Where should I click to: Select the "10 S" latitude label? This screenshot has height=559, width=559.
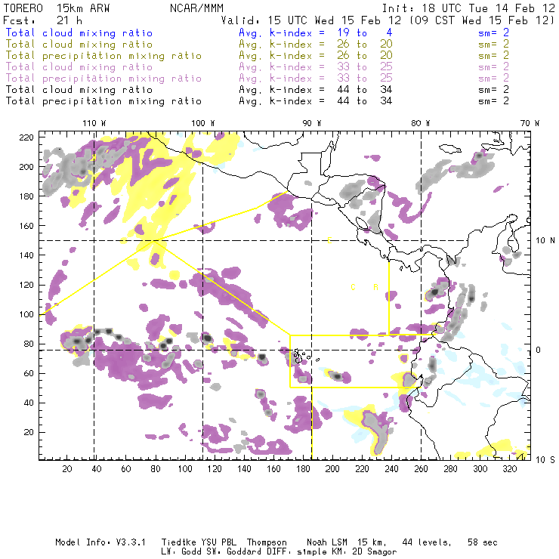coord(545,460)
